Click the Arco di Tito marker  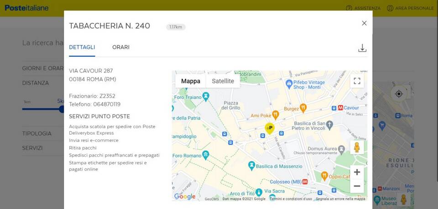pyautogui.click(x=259, y=192)
